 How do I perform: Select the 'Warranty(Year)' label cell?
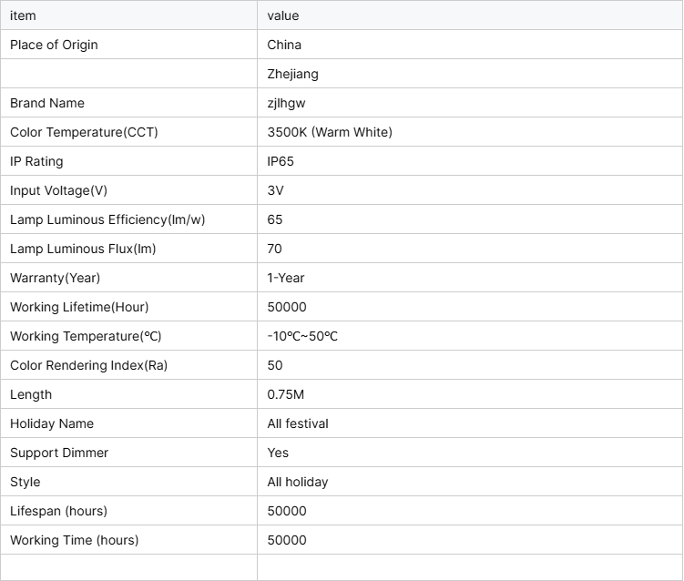pyautogui.click(x=55, y=278)
